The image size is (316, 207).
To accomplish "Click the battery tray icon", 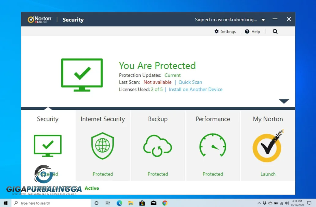I will coord(276,203).
